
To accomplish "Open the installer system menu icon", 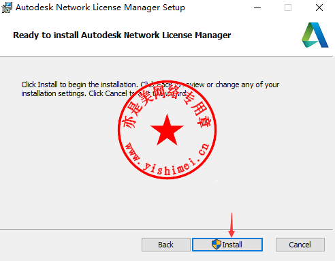I will (x=7, y=7).
